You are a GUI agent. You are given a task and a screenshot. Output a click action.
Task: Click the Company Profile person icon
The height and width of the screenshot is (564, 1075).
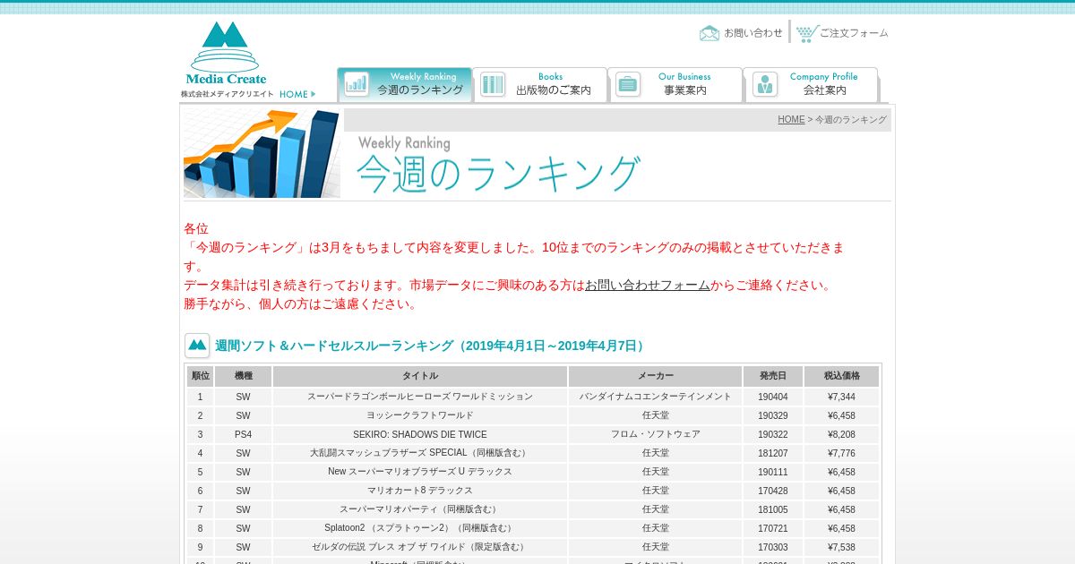pos(765,84)
